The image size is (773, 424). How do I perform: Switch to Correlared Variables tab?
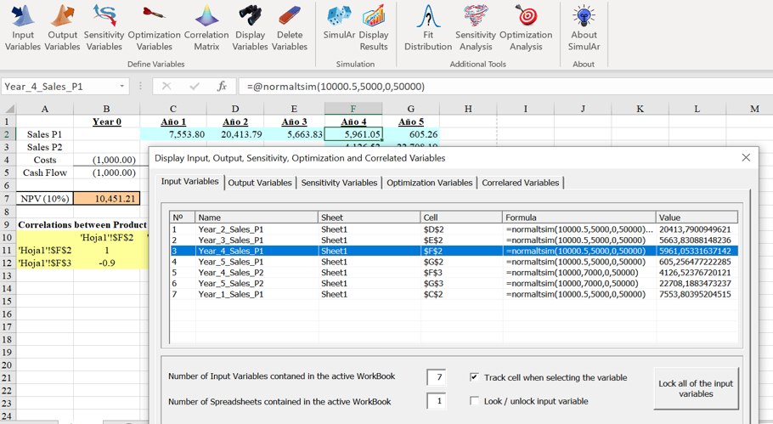pos(521,183)
